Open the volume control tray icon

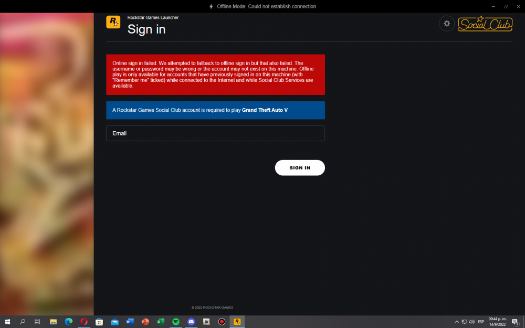(x=472, y=322)
